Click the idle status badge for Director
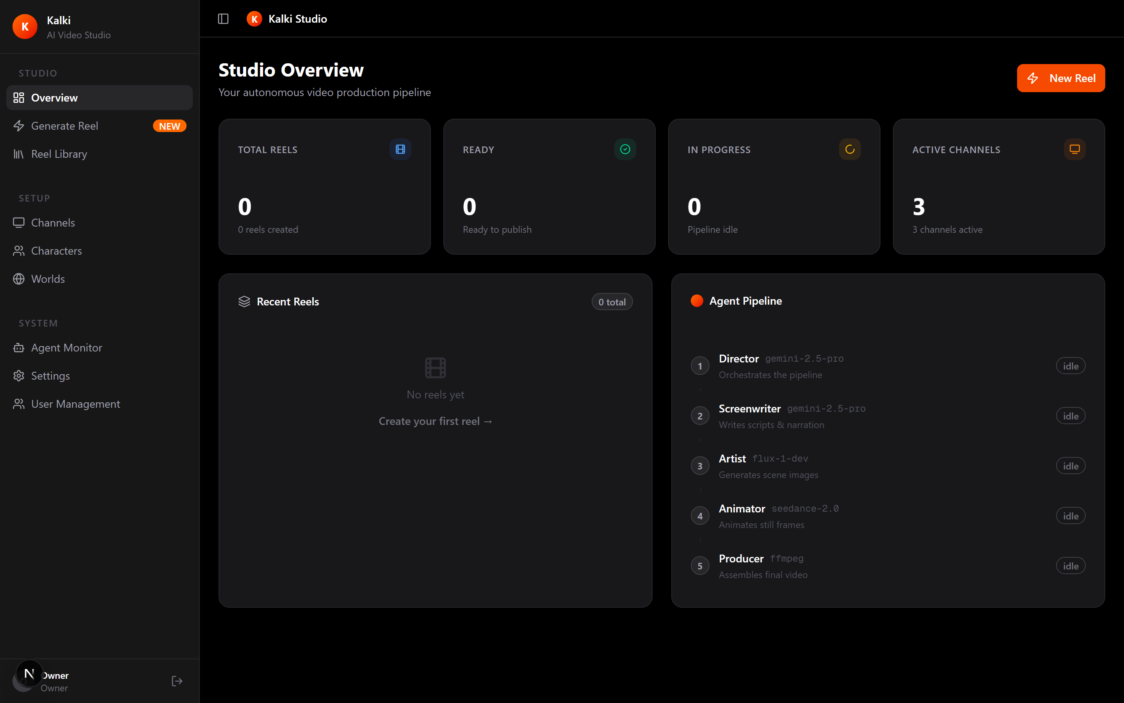Screen dimensions: 1124x703 point(1071,366)
